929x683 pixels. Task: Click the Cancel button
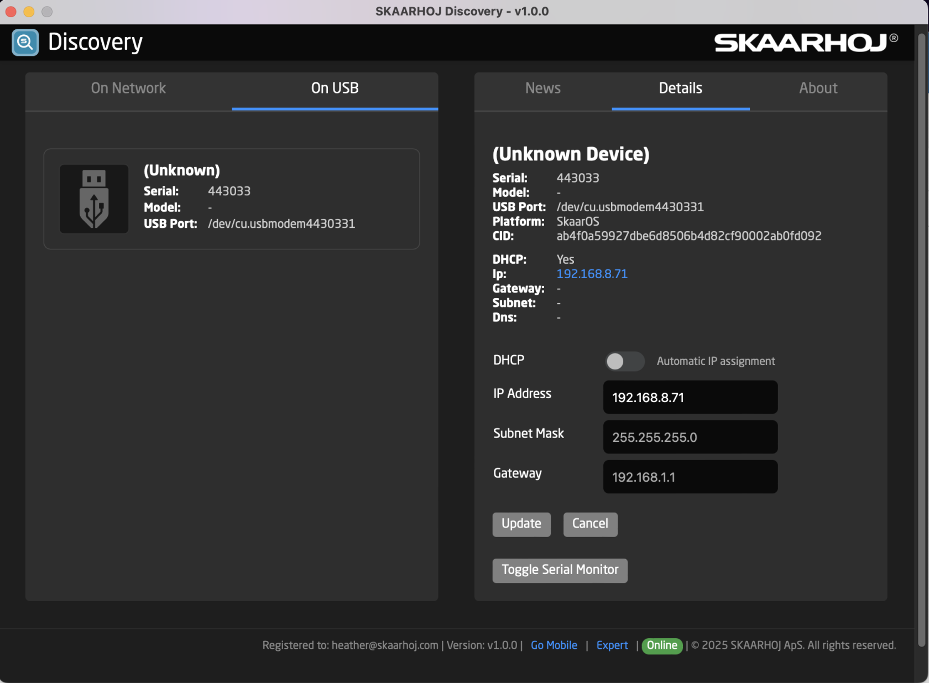(590, 524)
